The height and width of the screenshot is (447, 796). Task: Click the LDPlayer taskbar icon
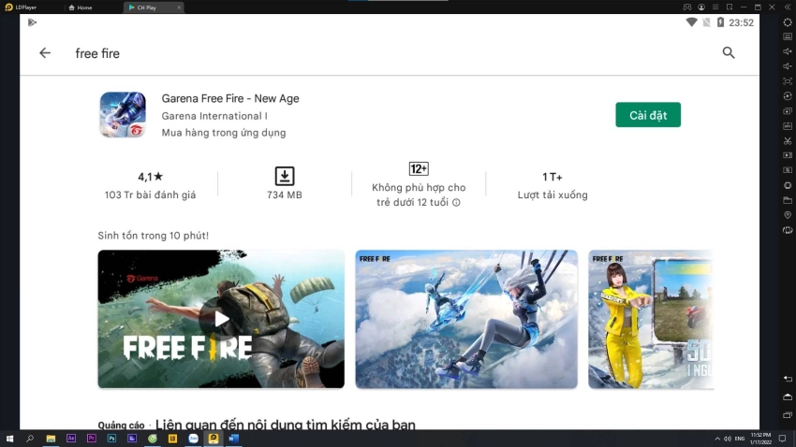coord(214,439)
